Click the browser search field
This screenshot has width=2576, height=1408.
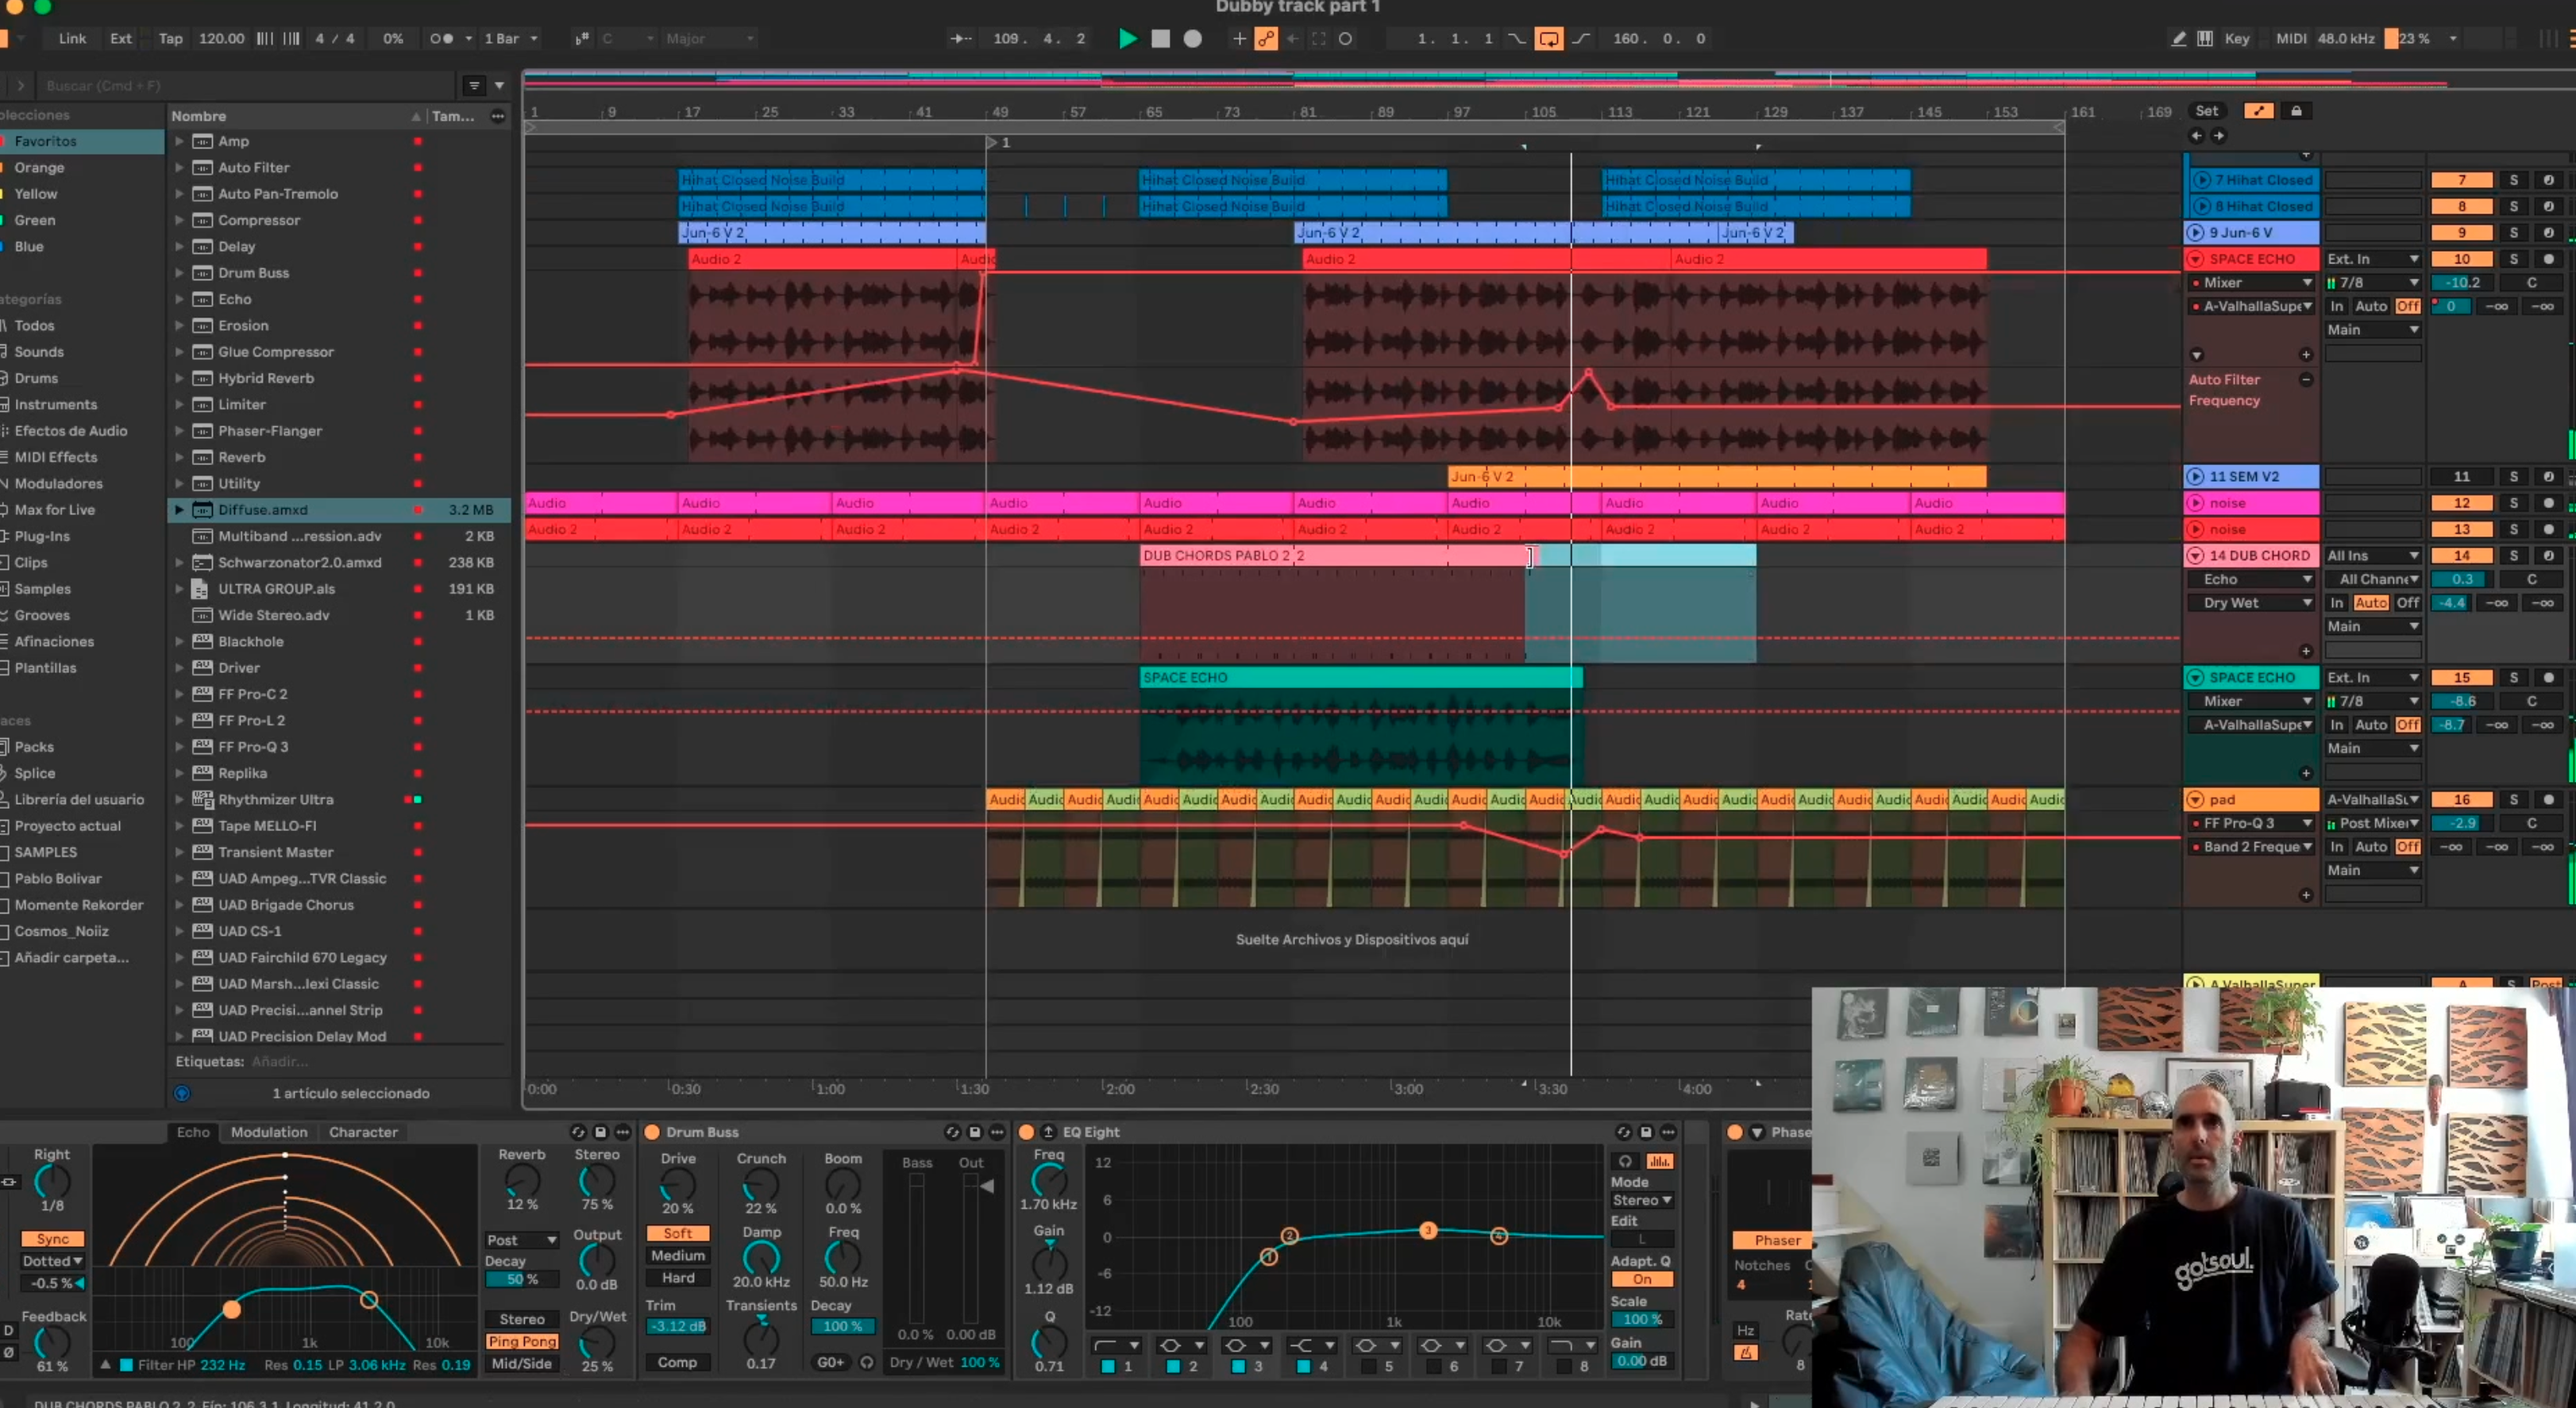(240, 86)
